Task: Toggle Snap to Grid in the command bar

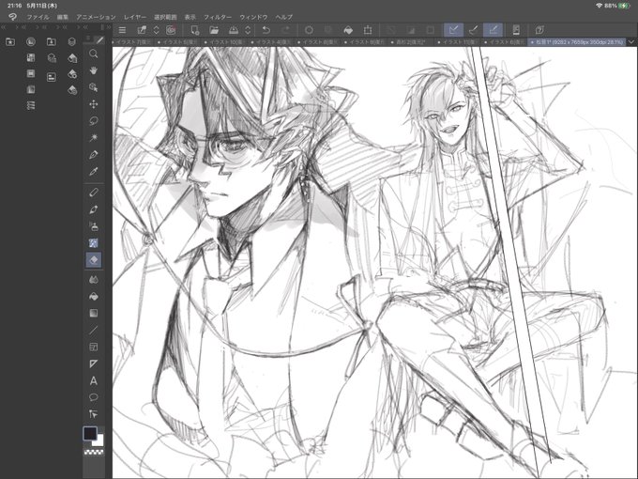Action: [x=494, y=30]
